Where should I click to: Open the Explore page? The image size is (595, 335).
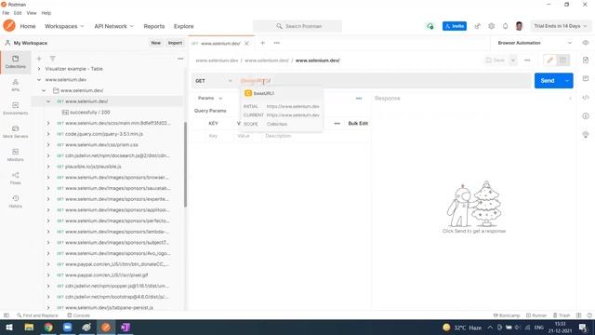click(x=184, y=26)
